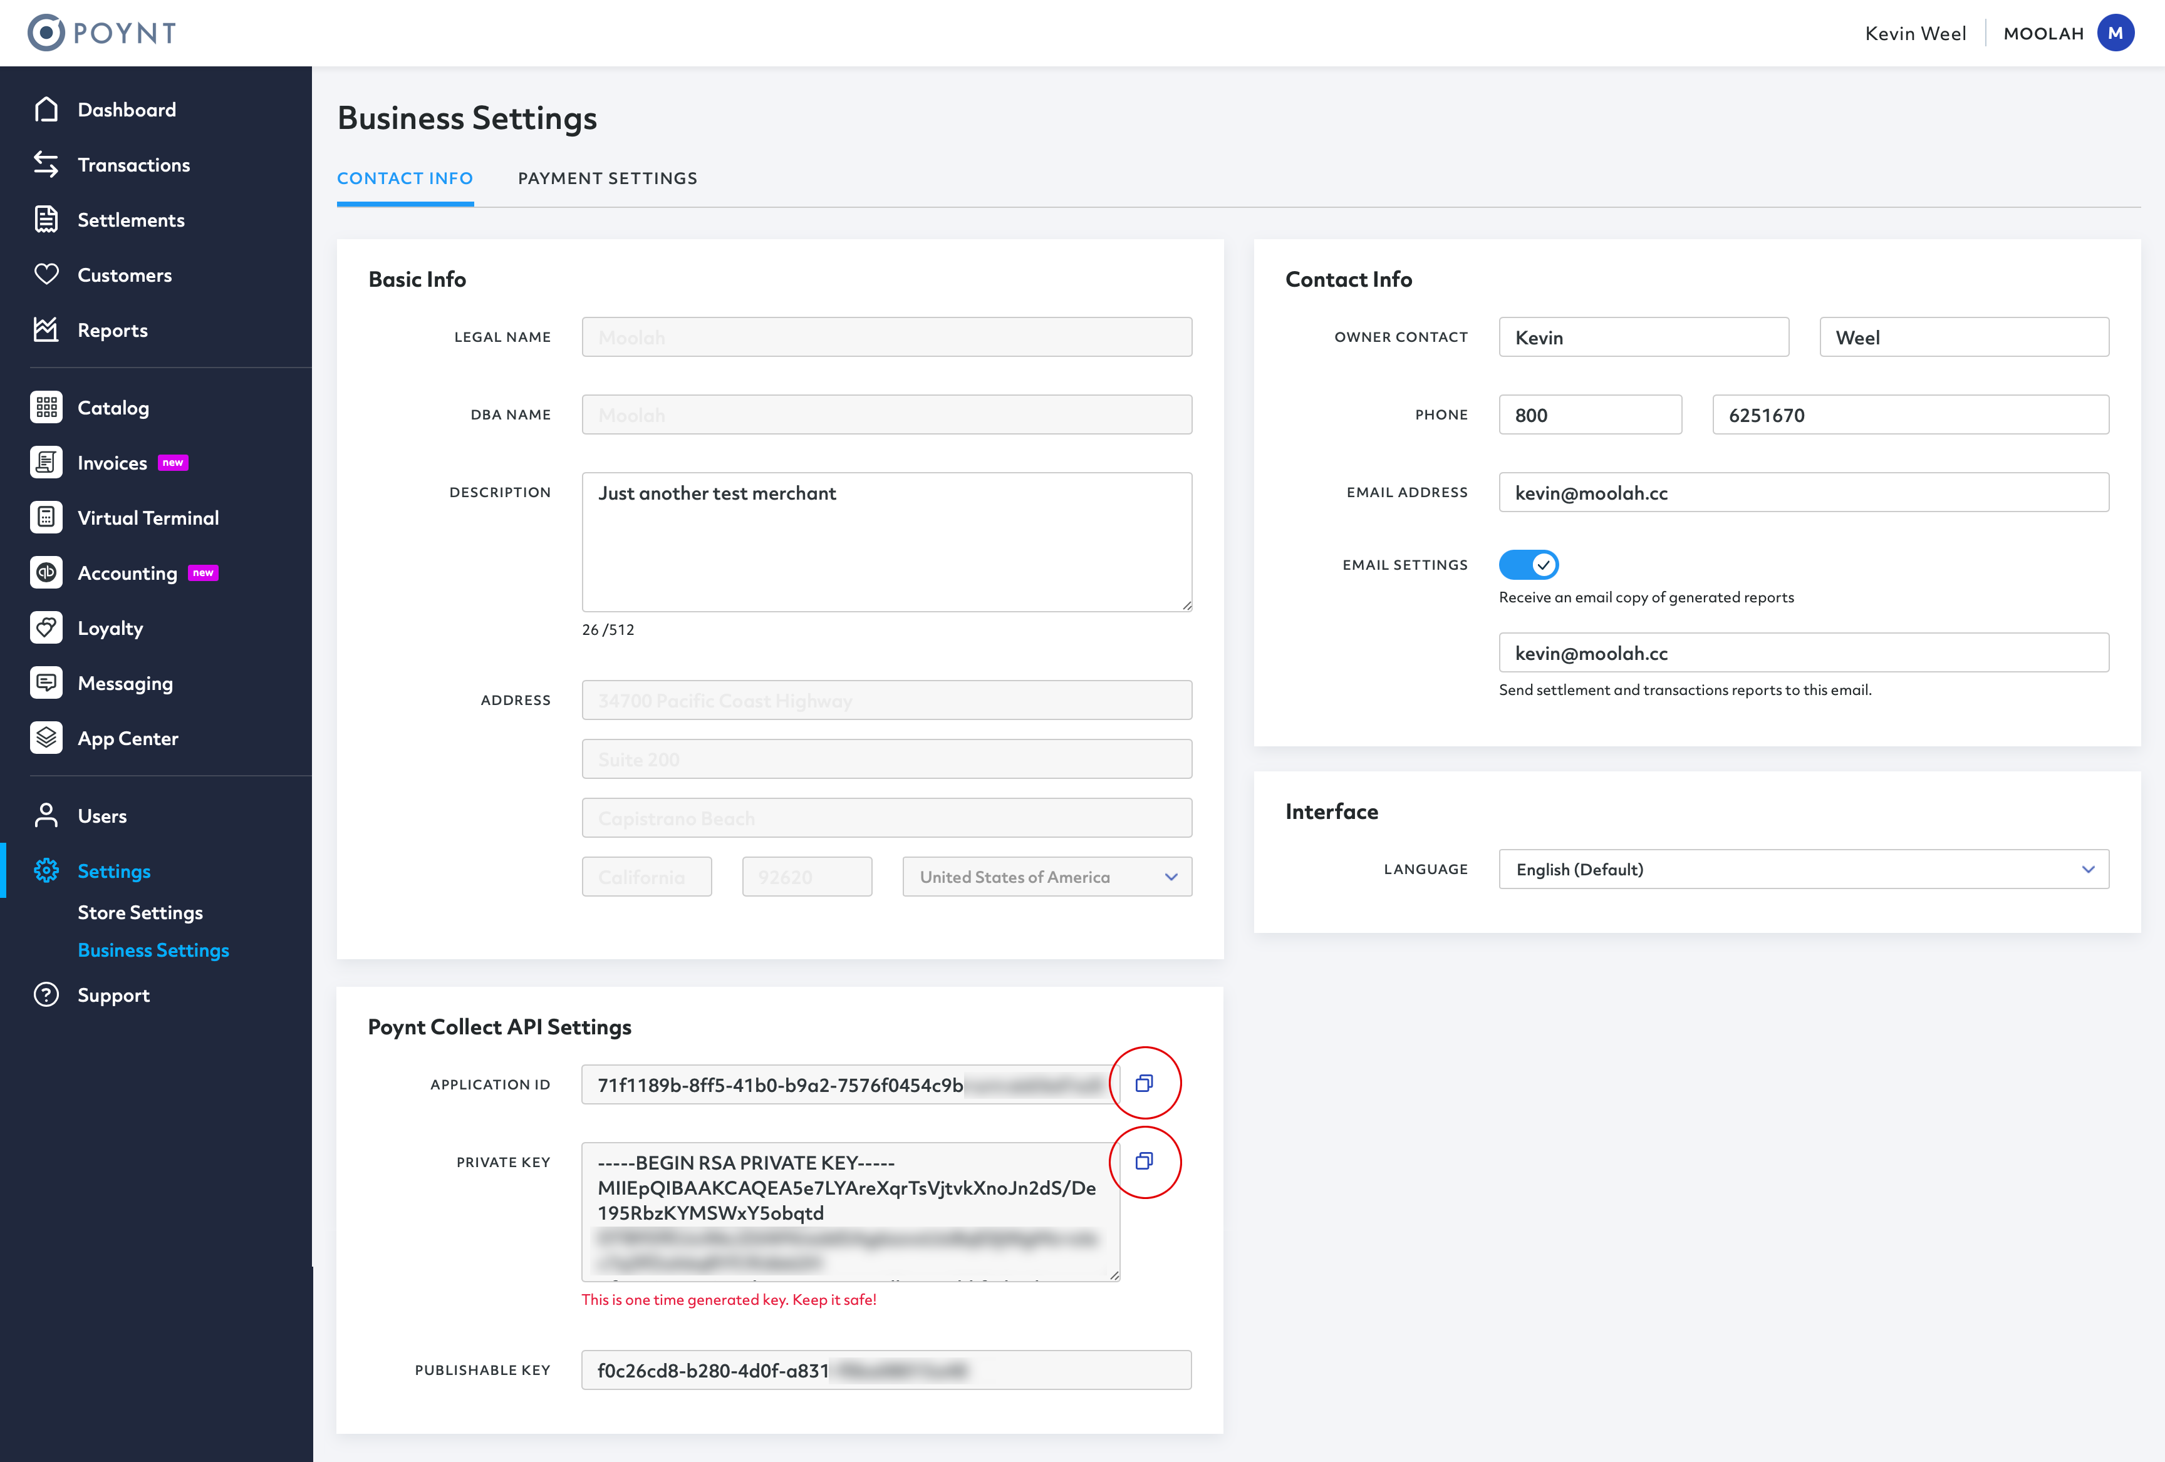2165x1462 pixels.
Task: Click the new badge next to Accounting
Action: tap(203, 573)
